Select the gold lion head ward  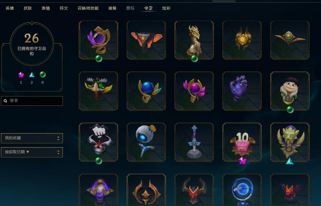point(290,142)
